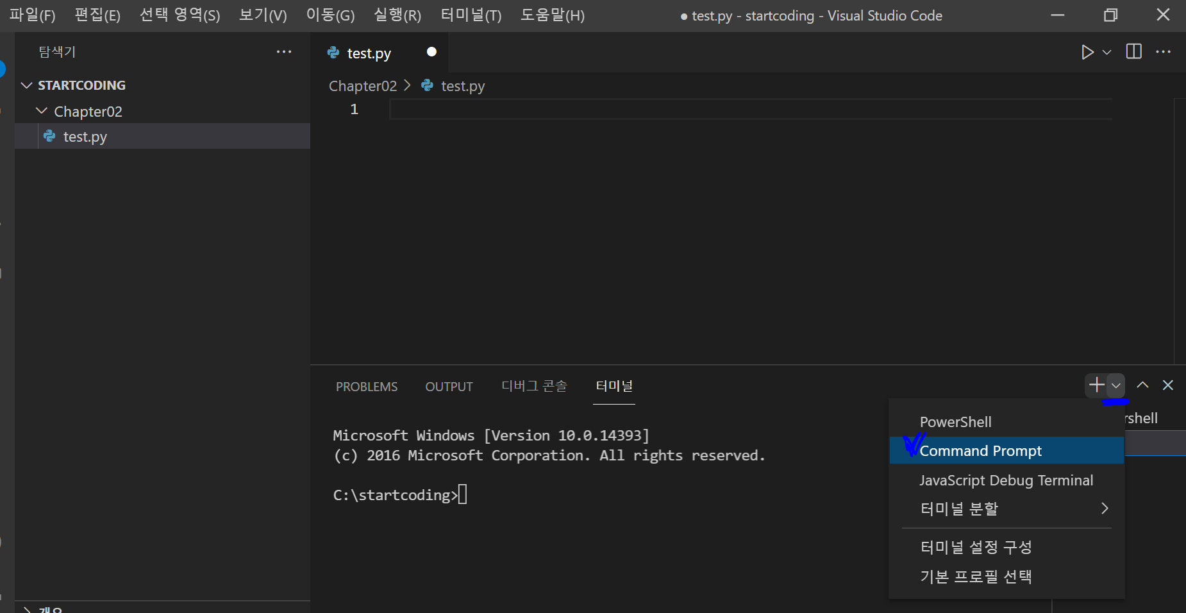Image resolution: width=1186 pixels, height=613 pixels.
Task: Maximize the terminal panel with caret icon
Action: 1142,385
